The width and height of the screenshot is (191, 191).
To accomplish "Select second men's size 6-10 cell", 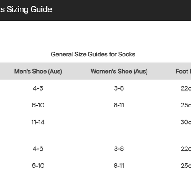I will coord(38,166).
